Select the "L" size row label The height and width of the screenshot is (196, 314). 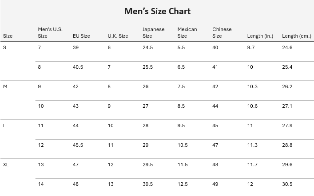point(4,125)
